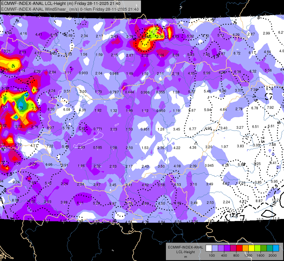This screenshot has width=284, height=261.
Task: Click the wind shear value '5.94'
Action: point(208,110)
